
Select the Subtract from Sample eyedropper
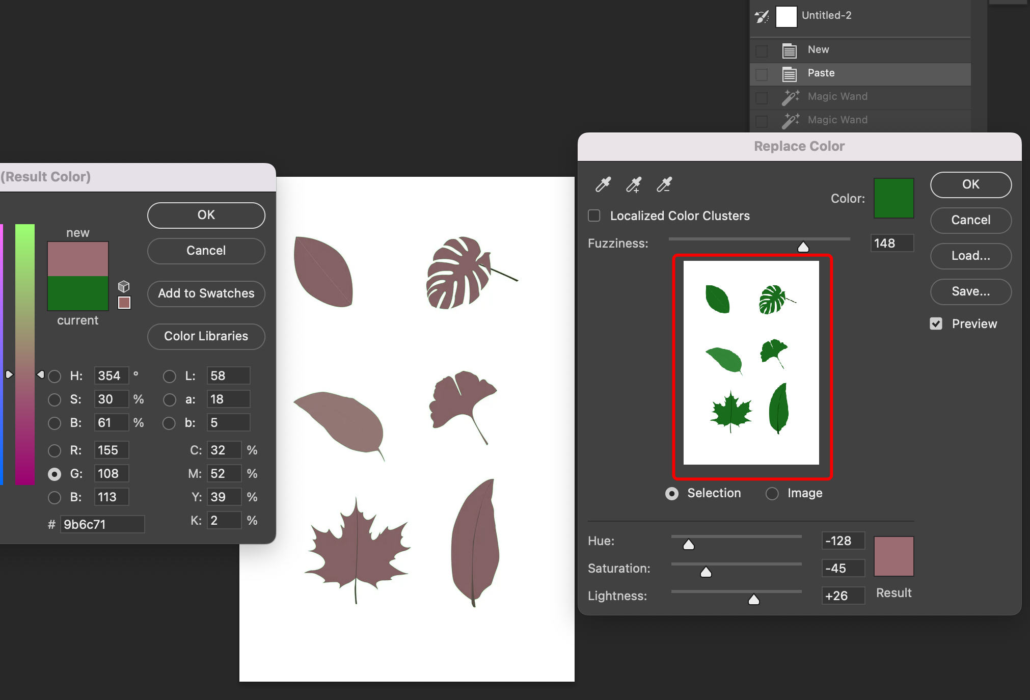pos(664,184)
